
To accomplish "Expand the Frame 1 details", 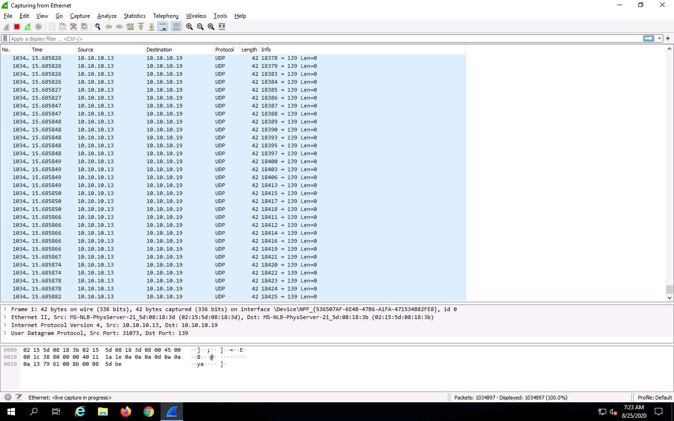I will click(5, 309).
